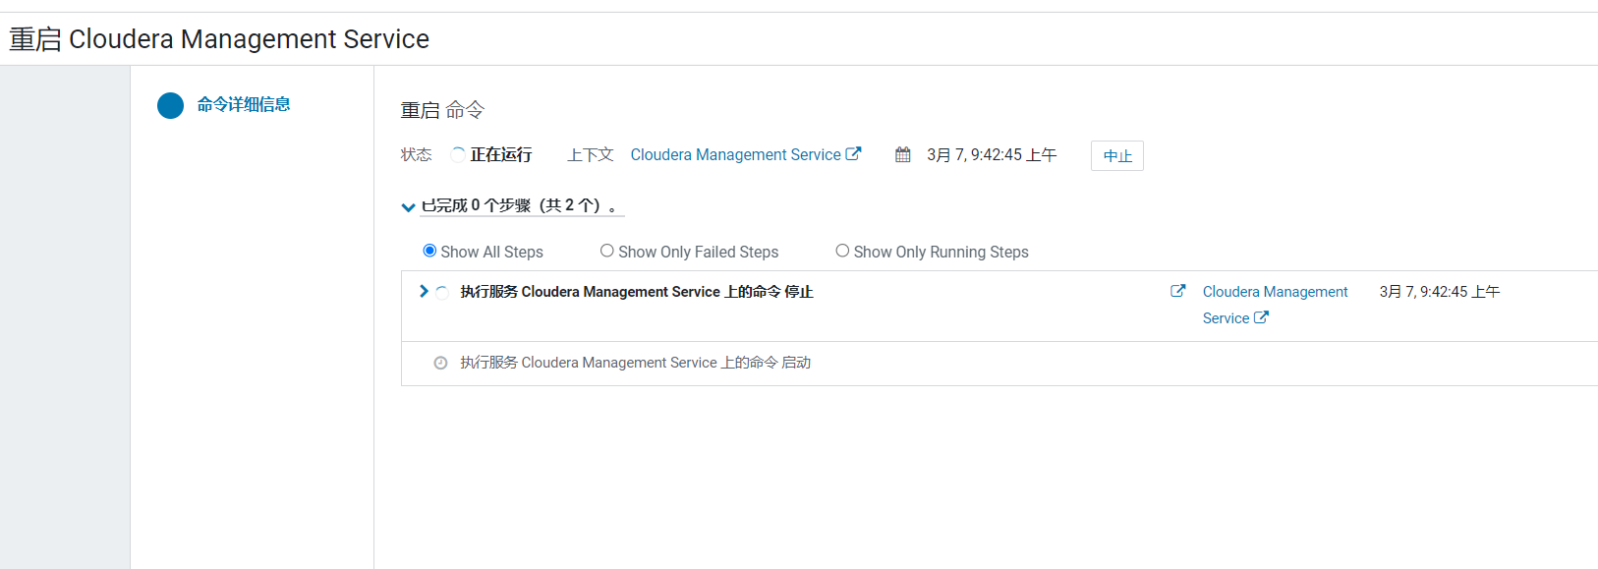Screen dimensions: 1598x569
Task: Open step details external-link icon
Action: [x=1177, y=291]
